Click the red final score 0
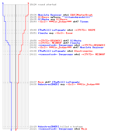The width and height of the screenshot is (126, 140). (16, 130)
